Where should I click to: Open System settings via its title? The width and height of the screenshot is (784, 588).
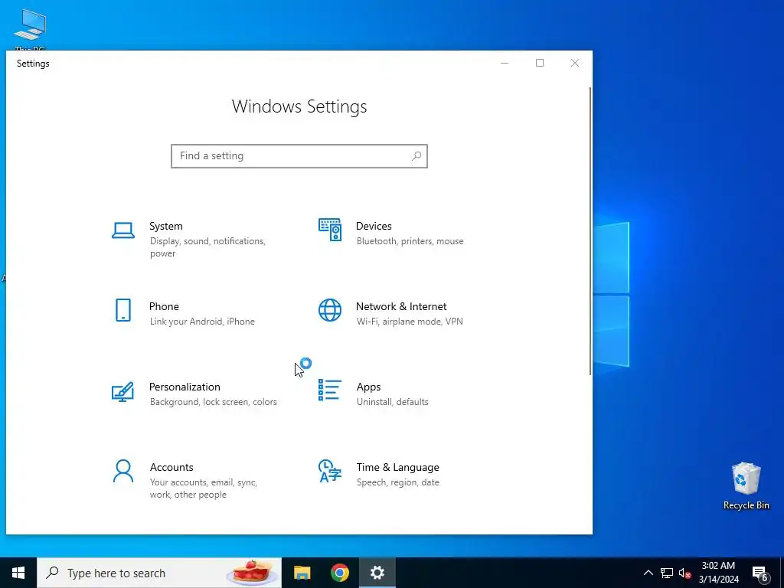[166, 226]
